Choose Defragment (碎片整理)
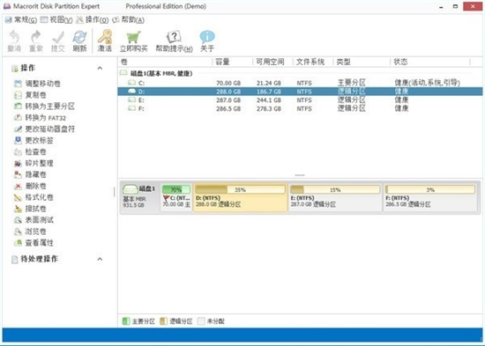 pyautogui.click(x=34, y=163)
